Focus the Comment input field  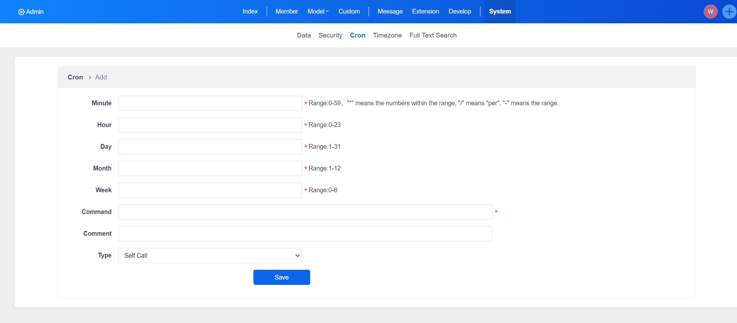click(305, 234)
